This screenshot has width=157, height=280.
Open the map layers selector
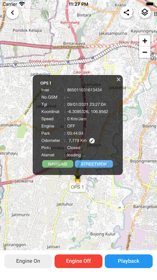145,13
